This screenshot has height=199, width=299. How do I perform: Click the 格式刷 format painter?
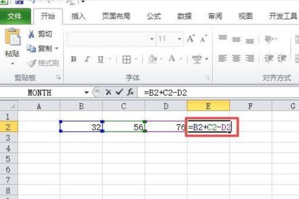pos(43,63)
